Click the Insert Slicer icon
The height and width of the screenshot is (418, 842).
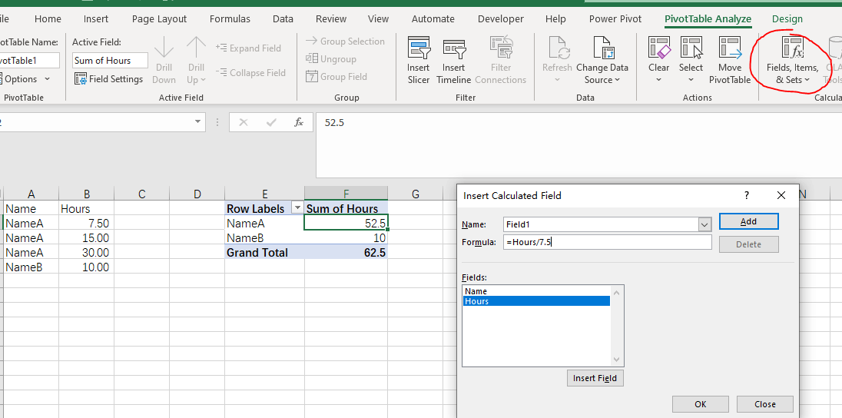click(x=419, y=48)
